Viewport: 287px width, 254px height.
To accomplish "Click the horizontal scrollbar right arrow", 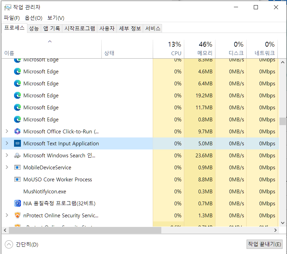I will pyautogui.click(x=275, y=230).
